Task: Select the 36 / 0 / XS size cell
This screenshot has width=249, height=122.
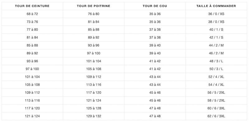Action: pos(216,14)
